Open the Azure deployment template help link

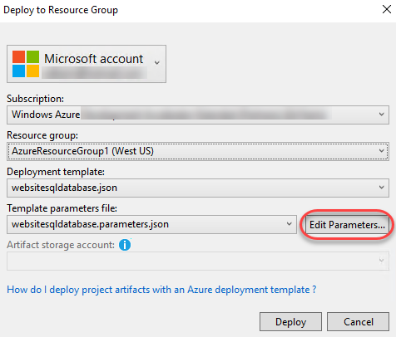pos(161,290)
